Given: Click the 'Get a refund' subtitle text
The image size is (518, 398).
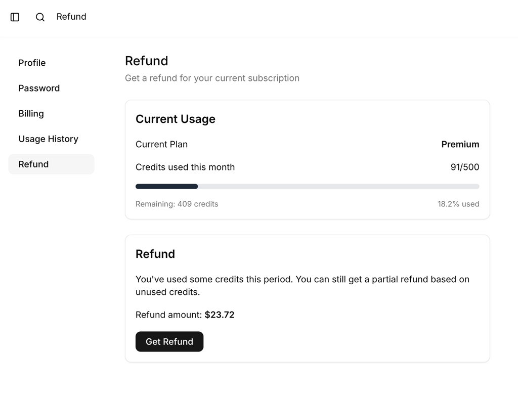Looking at the screenshot, I should point(212,78).
